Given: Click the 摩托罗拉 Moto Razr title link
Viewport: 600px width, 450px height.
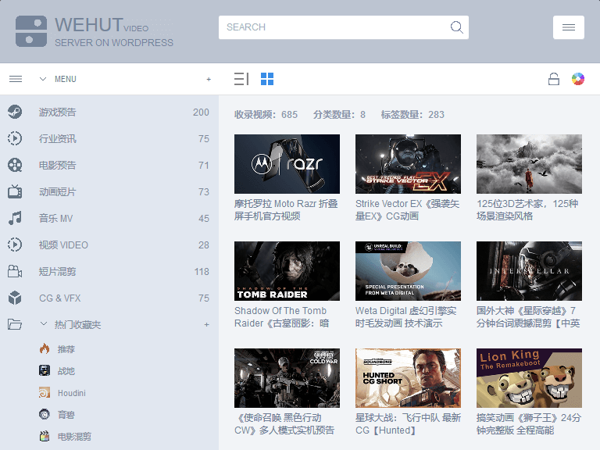Looking at the screenshot, I should pos(286,209).
